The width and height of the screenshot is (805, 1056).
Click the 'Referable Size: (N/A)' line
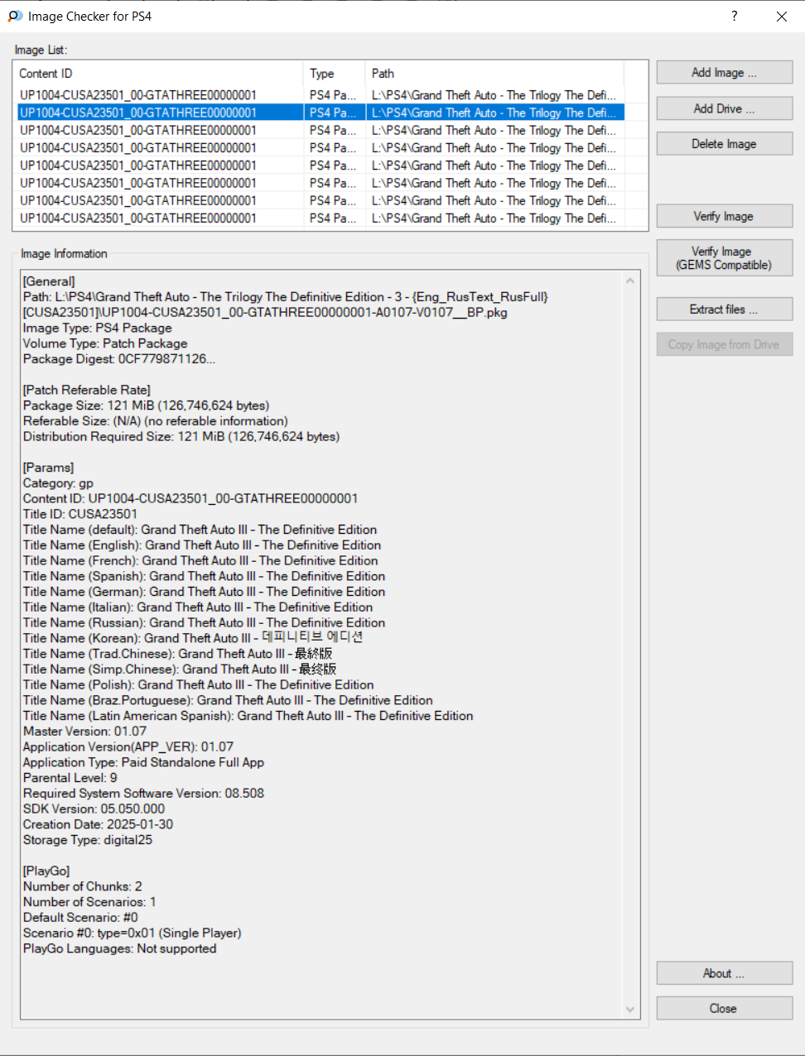click(x=156, y=421)
